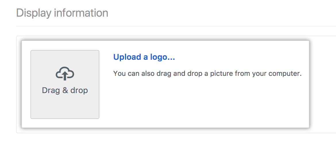Click the ampersand in the "Drag & drop" label
Viewport: 336px width, 150px height.
point(65,91)
